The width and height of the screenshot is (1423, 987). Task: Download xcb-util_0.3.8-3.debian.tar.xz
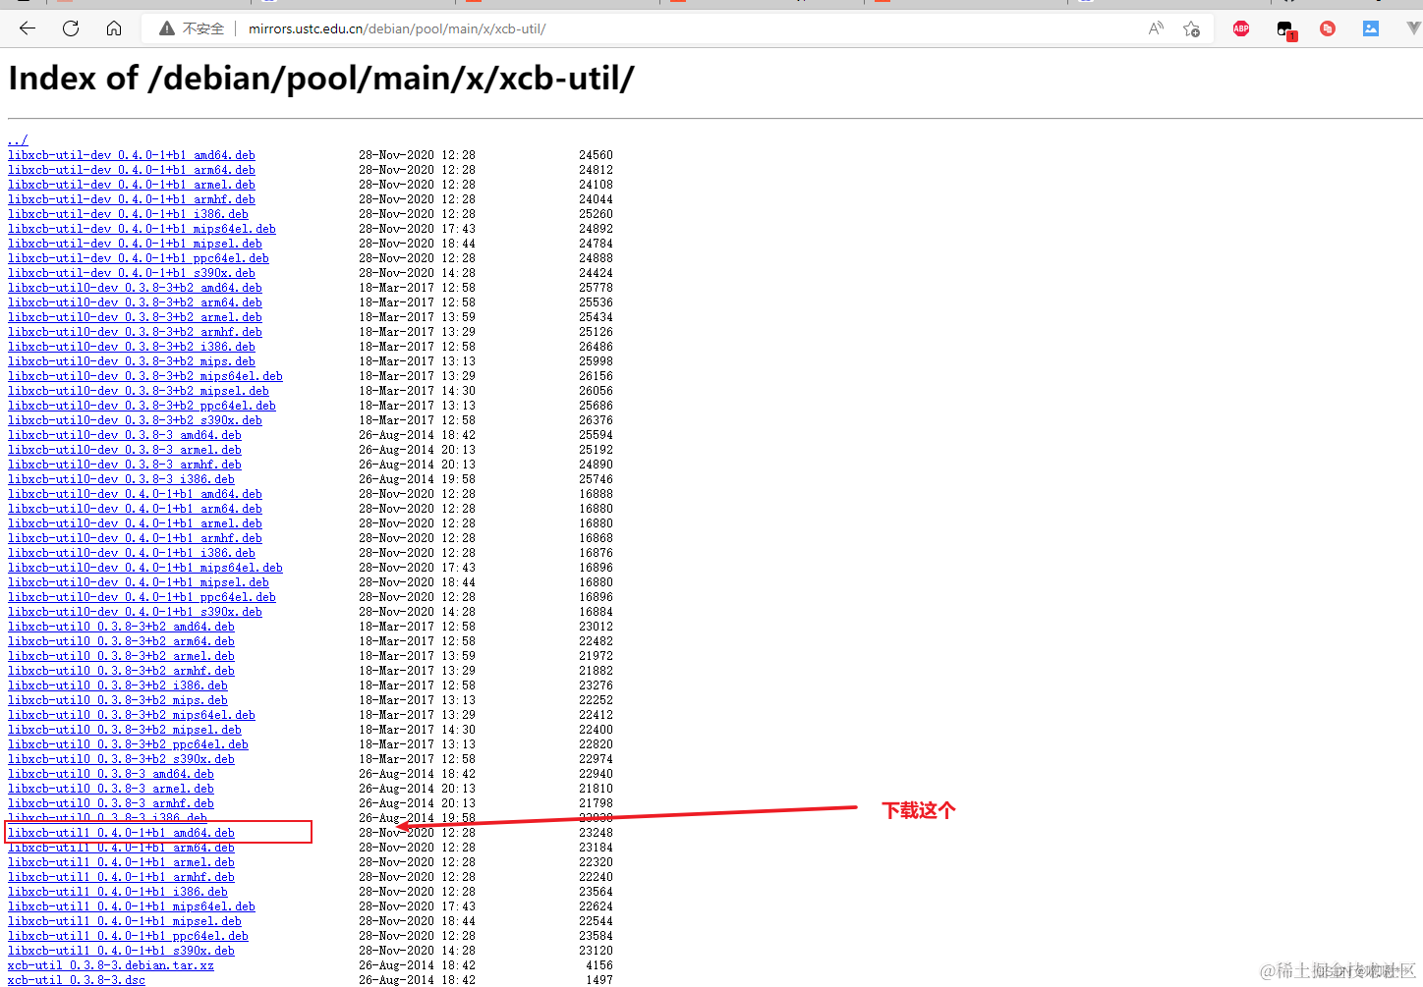tap(111, 965)
